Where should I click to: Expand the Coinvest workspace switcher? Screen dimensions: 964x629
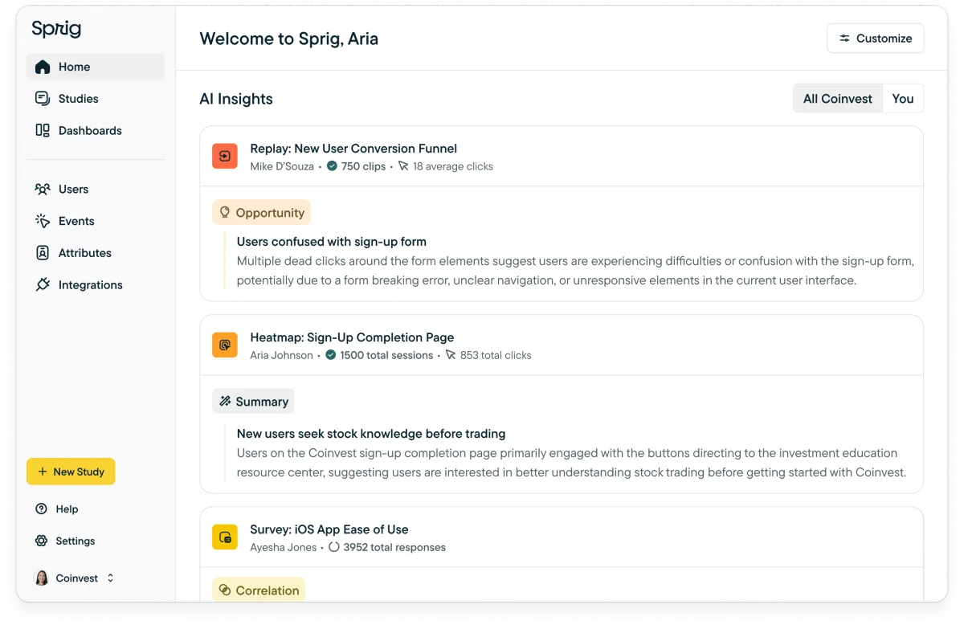point(110,578)
